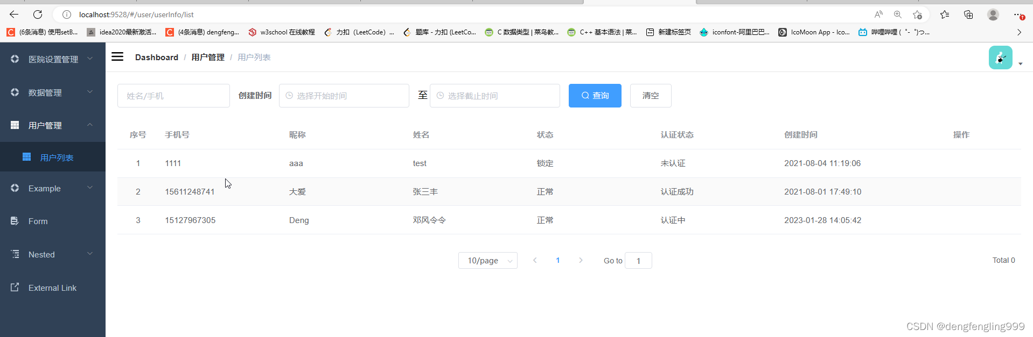The image size is (1033, 337).
Task: Click 认证成功 status cell
Action: click(677, 191)
